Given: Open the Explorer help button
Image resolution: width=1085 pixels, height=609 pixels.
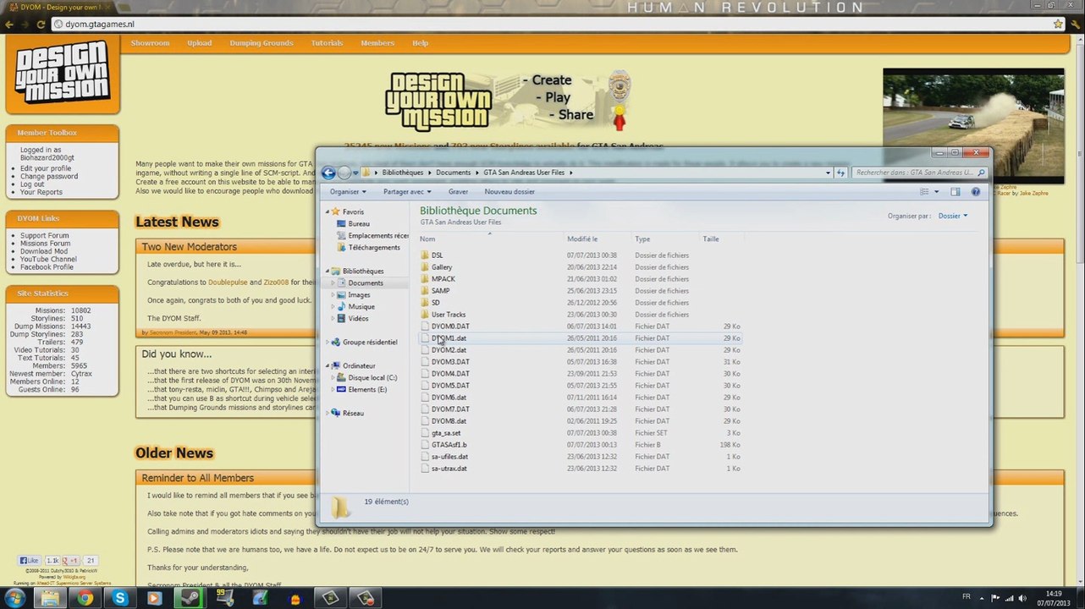Looking at the screenshot, I should (x=975, y=192).
